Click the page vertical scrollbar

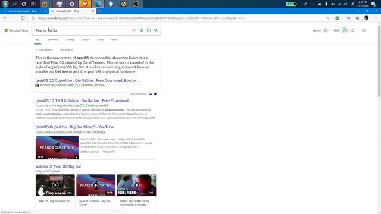[379, 61]
